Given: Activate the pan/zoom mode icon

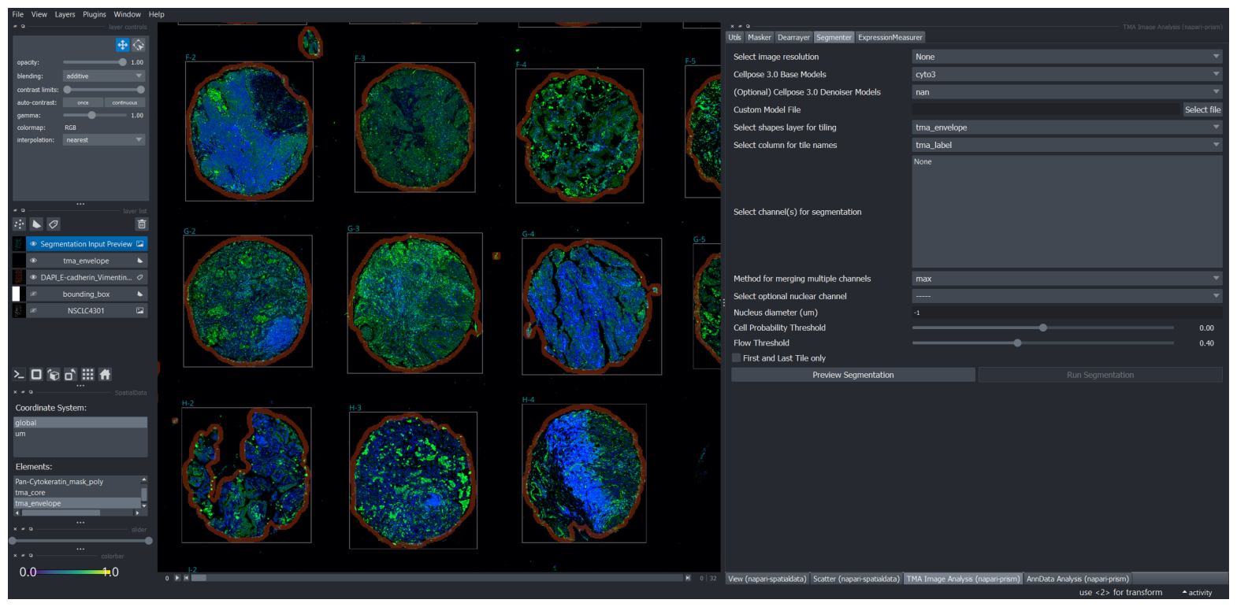Looking at the screenshot, I should [123, 45].
